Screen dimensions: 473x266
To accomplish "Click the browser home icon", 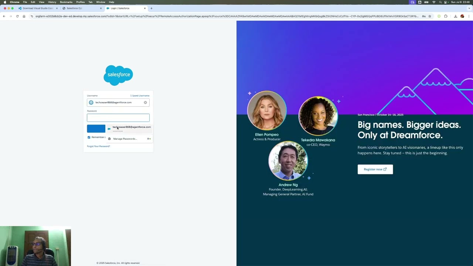I will (x=24, y=16).
